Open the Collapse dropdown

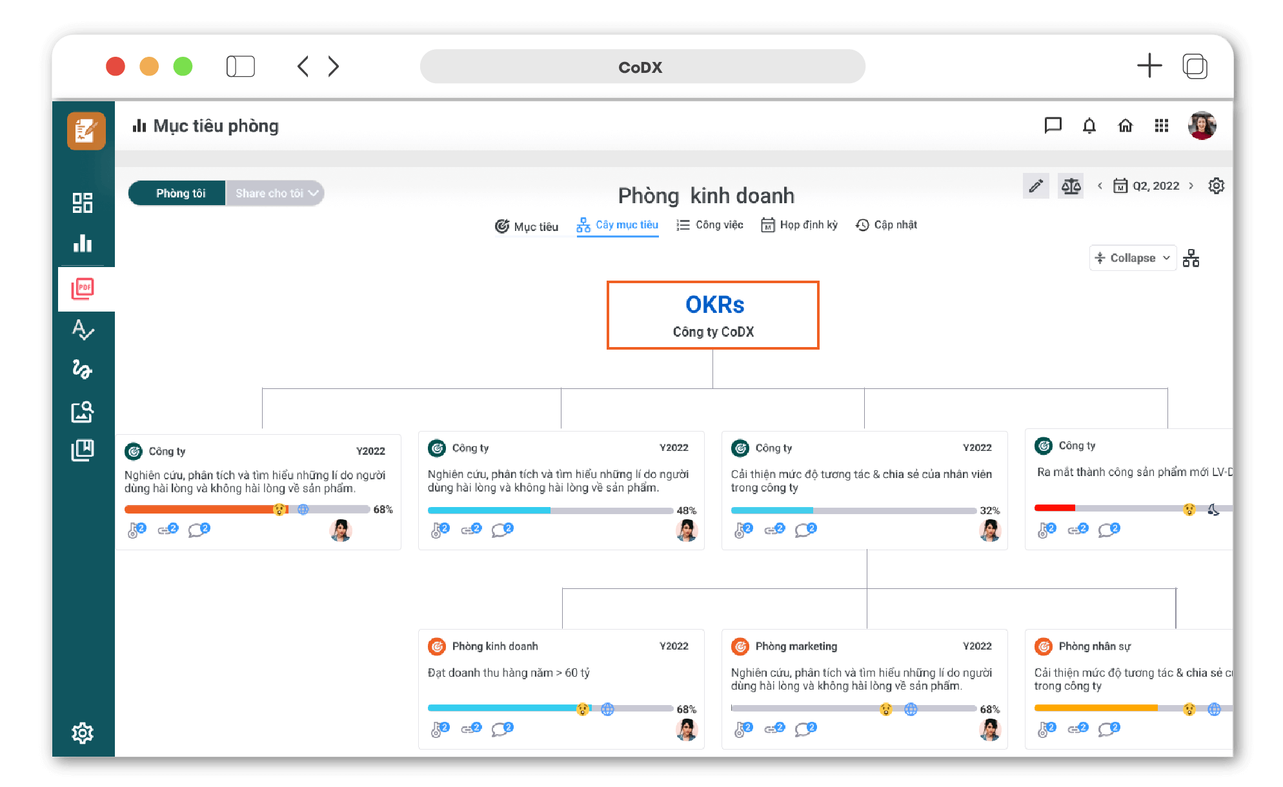[1133, 257]
